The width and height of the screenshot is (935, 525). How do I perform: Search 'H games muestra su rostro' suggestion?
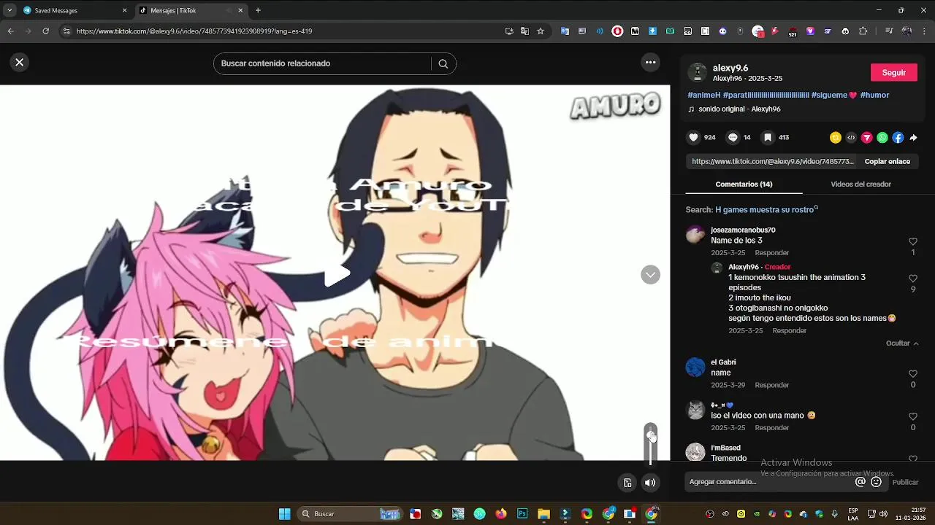click(765, 209)
